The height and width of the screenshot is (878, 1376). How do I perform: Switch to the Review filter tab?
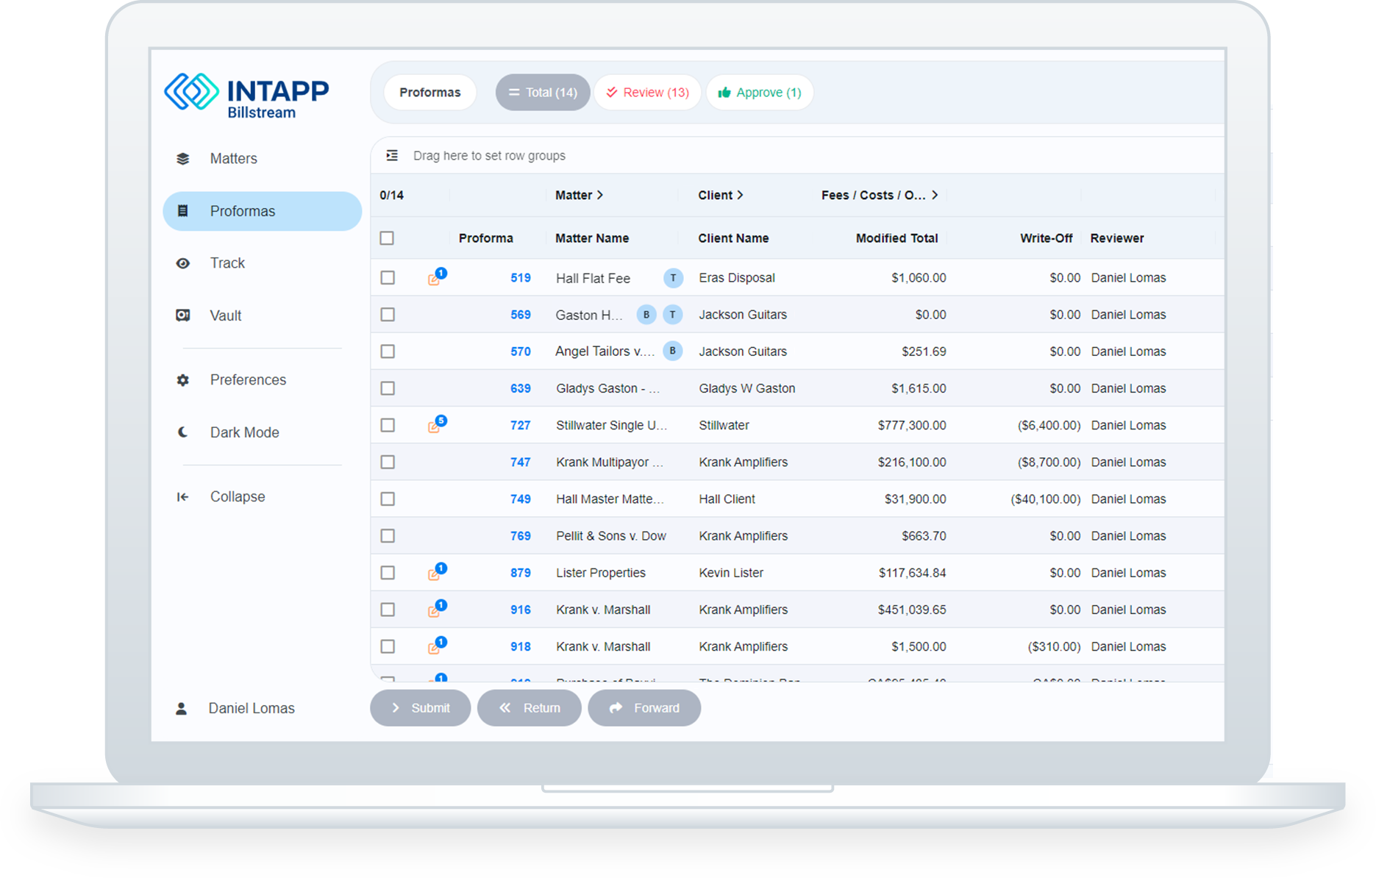(x=647, y=92)
